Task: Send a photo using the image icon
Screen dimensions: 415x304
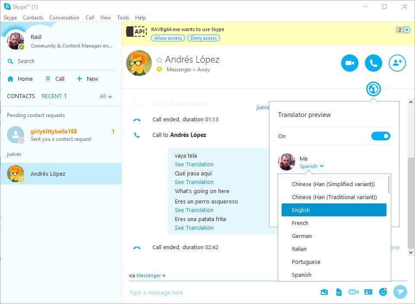Action: [x=324, y=292]
